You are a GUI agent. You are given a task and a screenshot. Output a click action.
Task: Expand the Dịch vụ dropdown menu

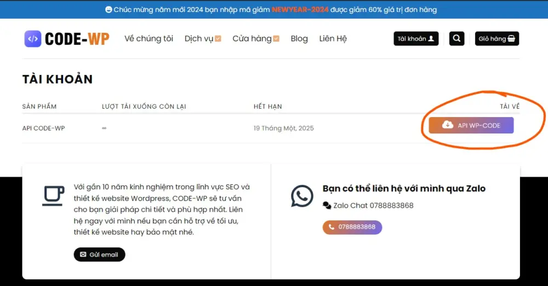[203, 38]
